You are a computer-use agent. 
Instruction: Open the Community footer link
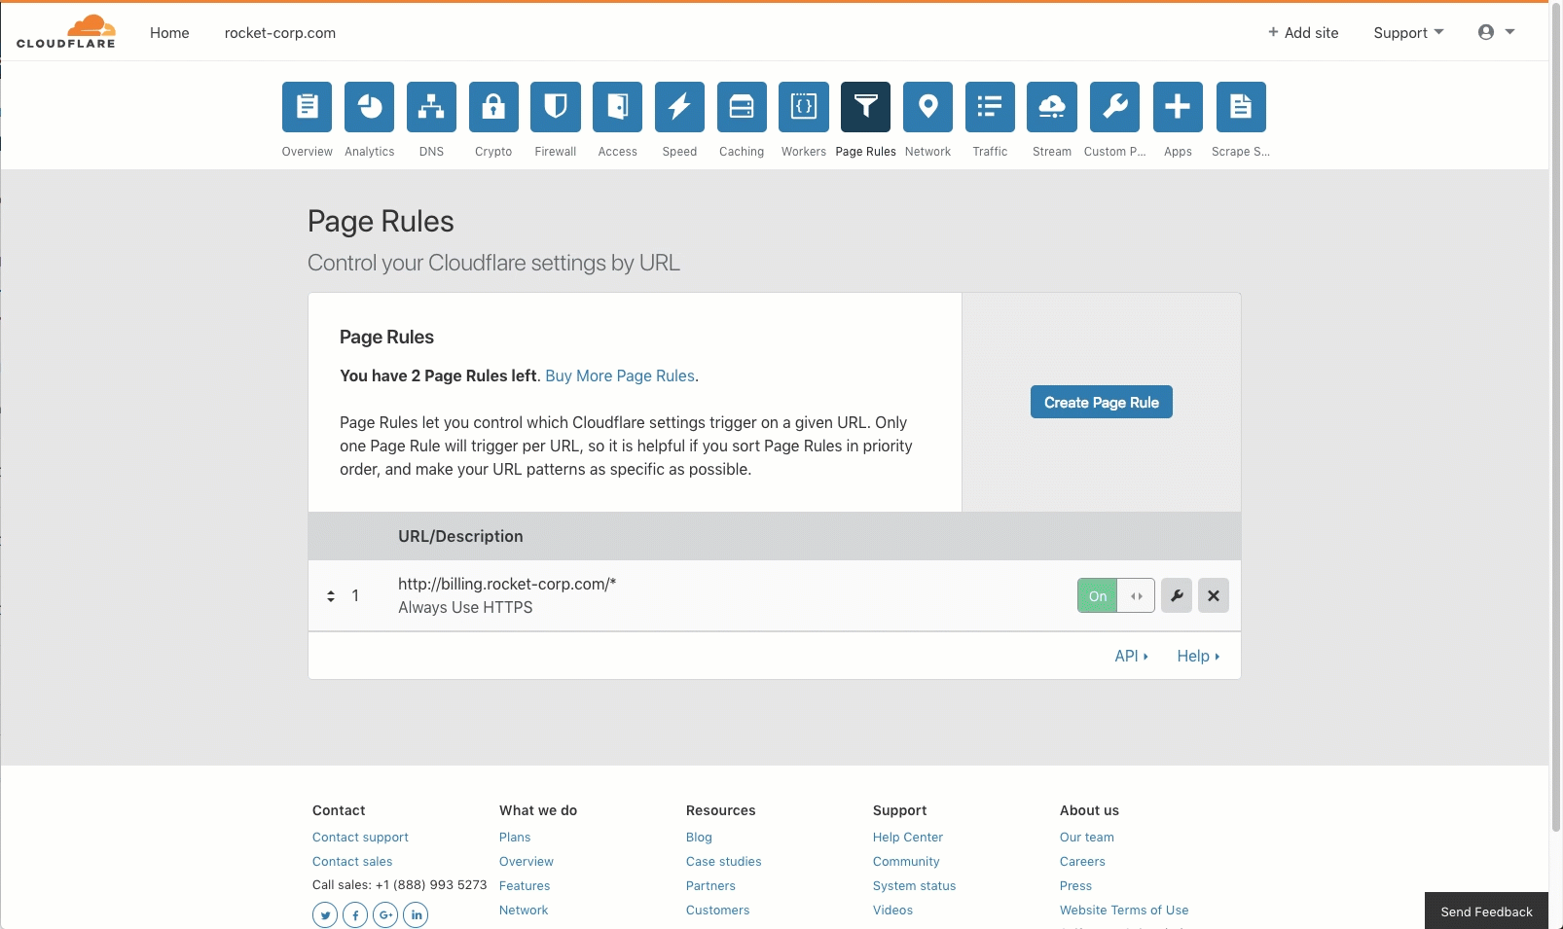906,861
